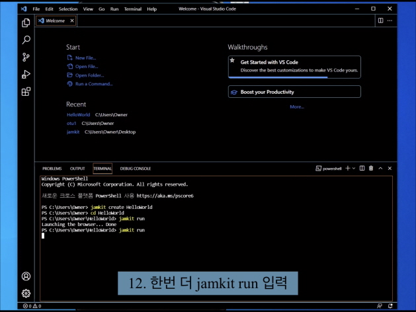The height and width of the screenshot is (312, 416).
Task: Open the File menu
Action: (x=36, y=9)
